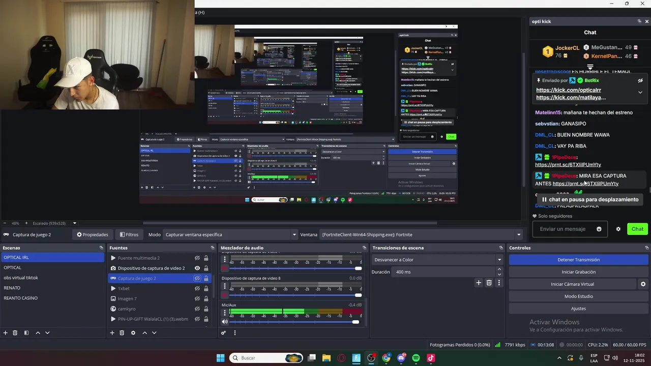Enable Modo Estudio
This screenshot has width=651, height=366.
click(x=578, y=296)
